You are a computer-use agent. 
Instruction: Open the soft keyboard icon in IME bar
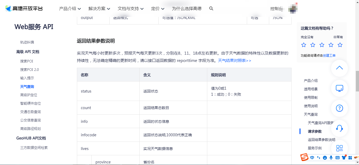point(337,158)
